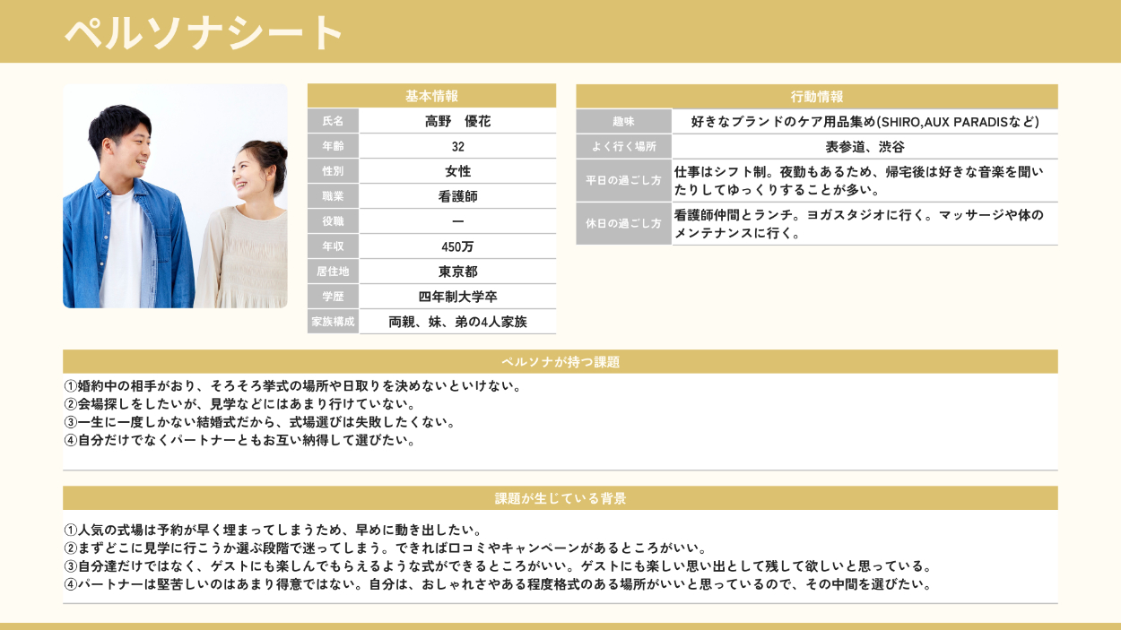
Task: Click the 行動情報 table header
Action: point(816,97)
